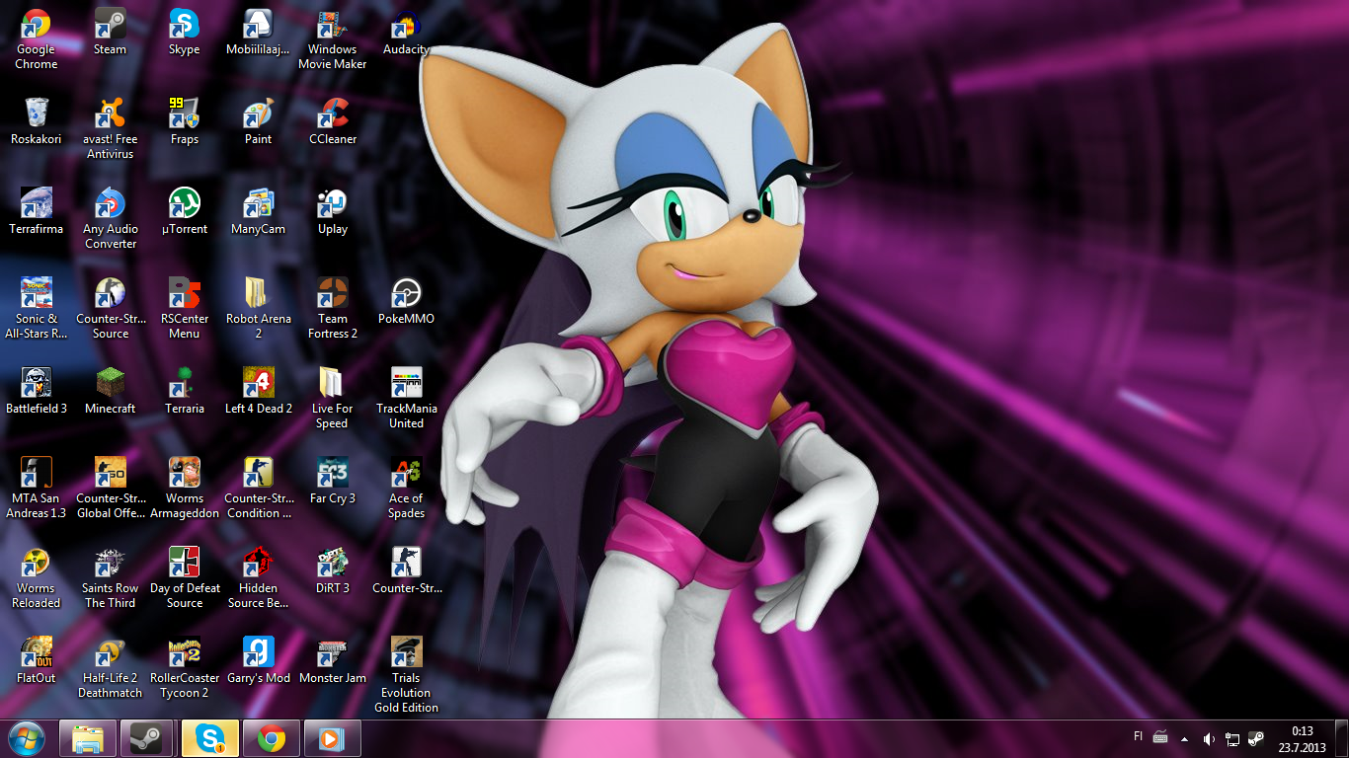Click the Steam tray icon
This screenshot has width=1349, height=758.
[1256, 738]
